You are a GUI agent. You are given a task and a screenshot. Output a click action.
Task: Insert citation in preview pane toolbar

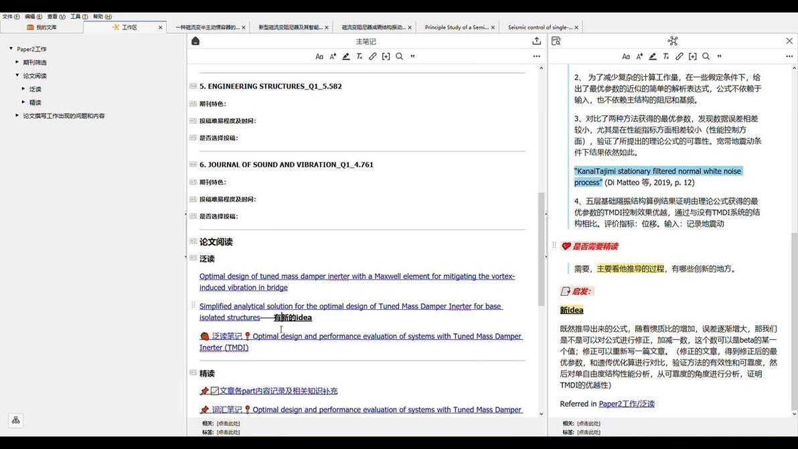[x=693, y=56]
